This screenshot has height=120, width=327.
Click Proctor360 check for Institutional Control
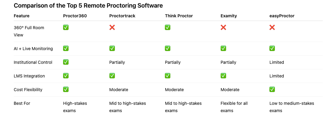coord(66,62)
